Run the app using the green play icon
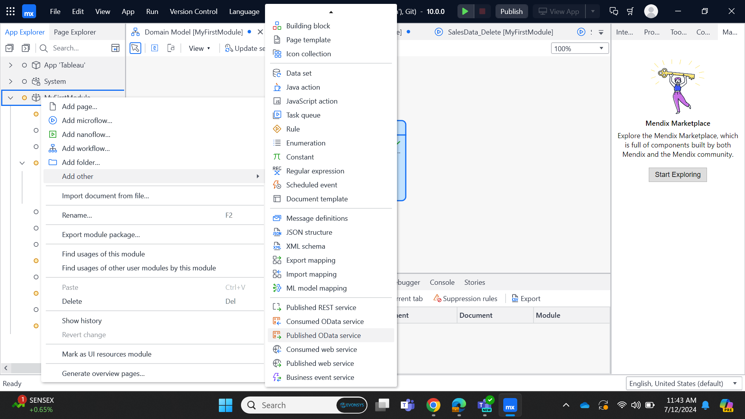The image size is (745, 419). pos(465,11)
